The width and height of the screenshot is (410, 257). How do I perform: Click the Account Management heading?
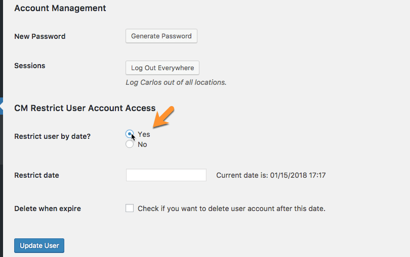pyautogui.click(x=60, y=8)
